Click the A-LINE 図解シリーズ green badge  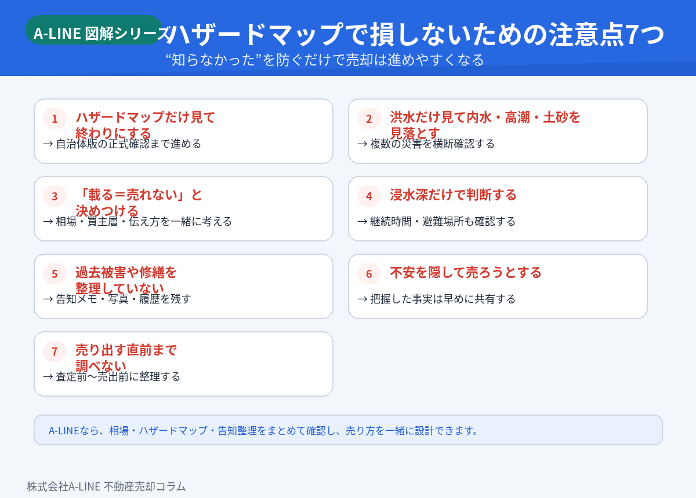tap(94, 32)
